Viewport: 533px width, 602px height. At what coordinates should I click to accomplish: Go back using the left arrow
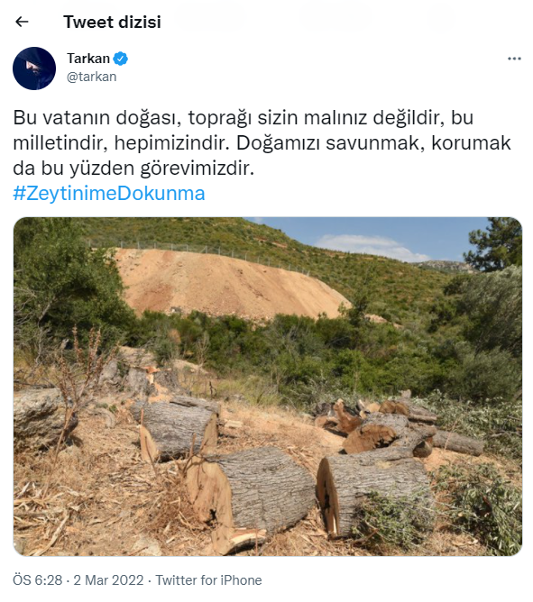(x=22, y=22)
